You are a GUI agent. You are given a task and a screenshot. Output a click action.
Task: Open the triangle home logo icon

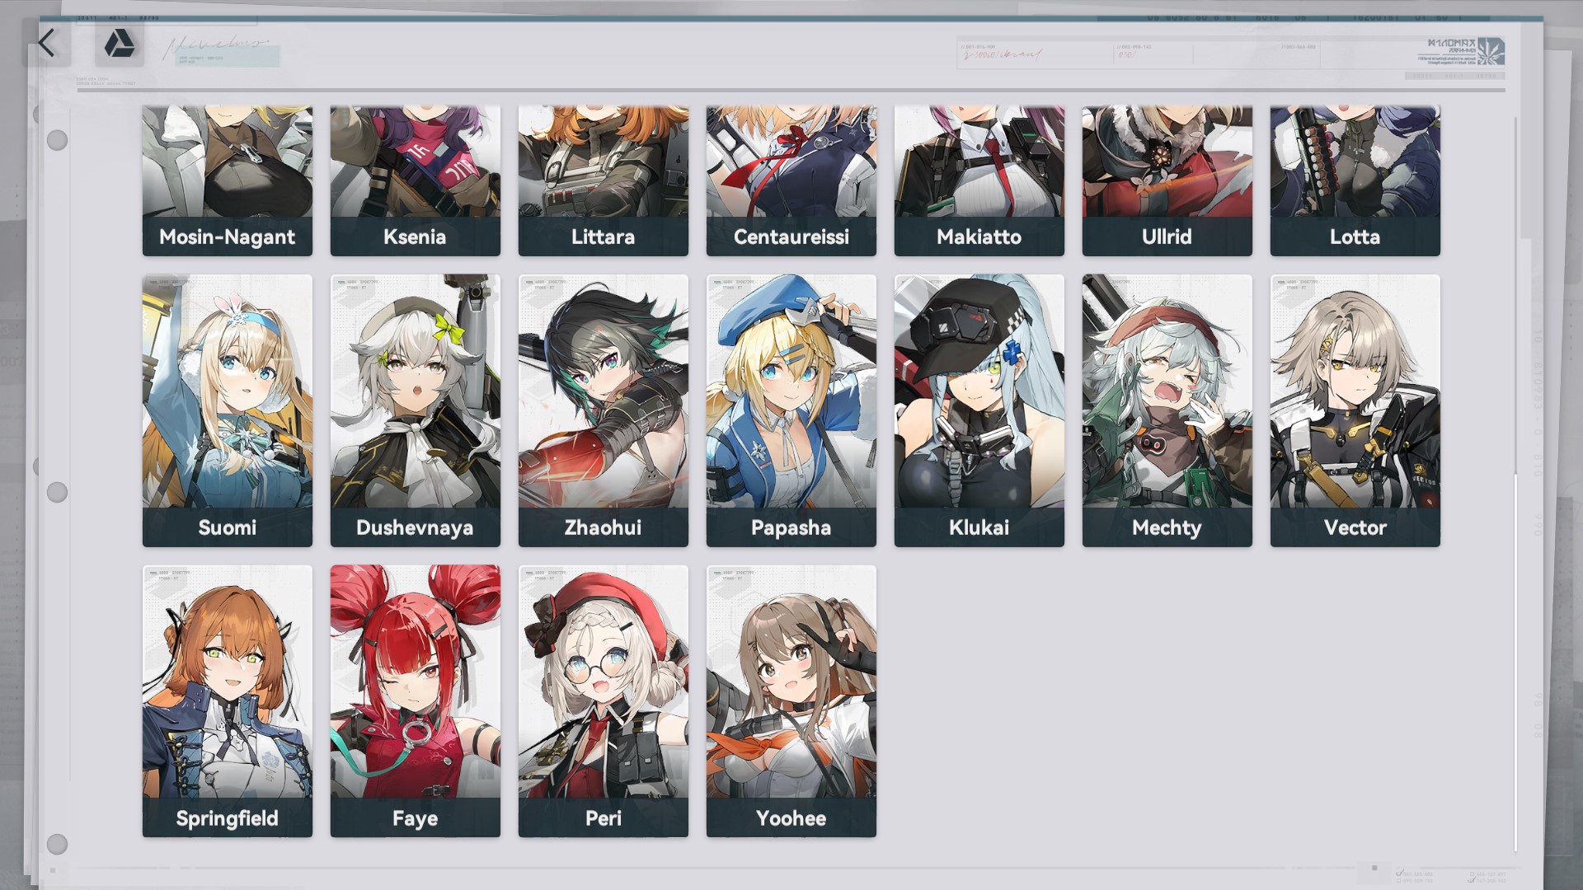click(120, 44)
